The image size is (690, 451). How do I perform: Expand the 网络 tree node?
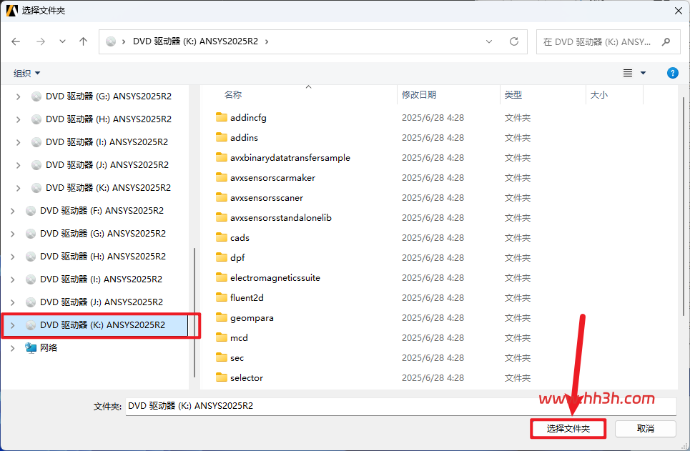(x=13, y=347)
